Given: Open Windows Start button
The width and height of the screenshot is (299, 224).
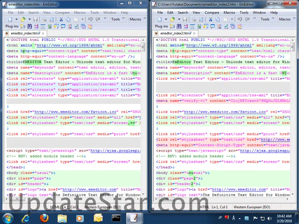Looking at the screenshot, I should coord(7,218).
